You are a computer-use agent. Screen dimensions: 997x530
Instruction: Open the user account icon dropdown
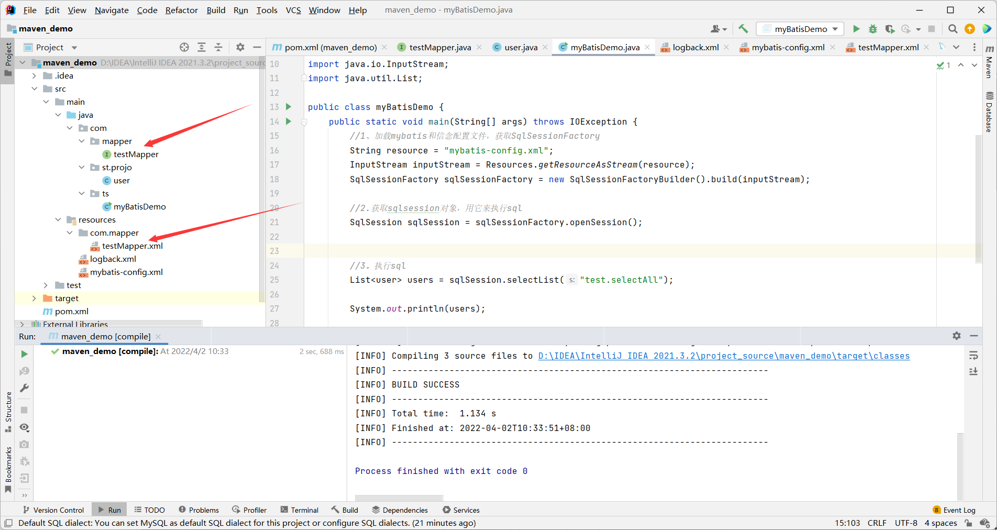(718, 29)
